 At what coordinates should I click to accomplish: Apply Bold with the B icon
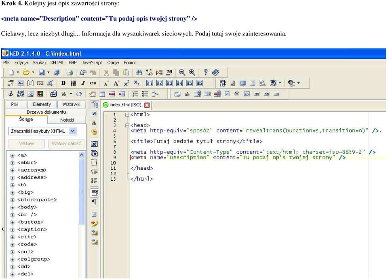point(63,83)
